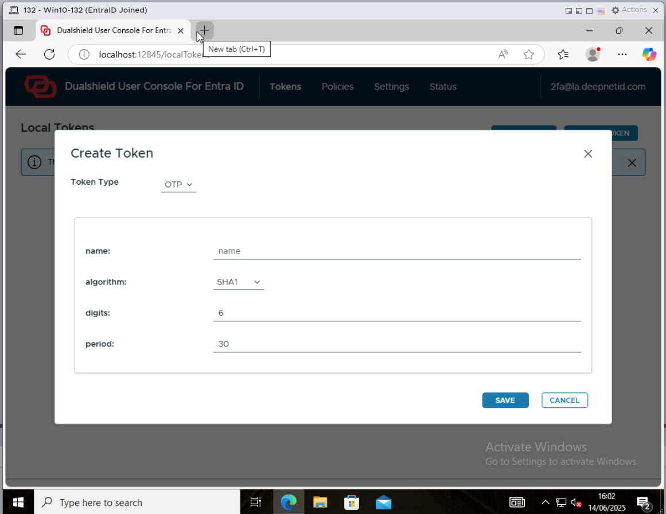Expand the Token Type OTP dropdown
Image resolution: width=666 pixels, height=514 pixels.
click(x=178, y=185)
